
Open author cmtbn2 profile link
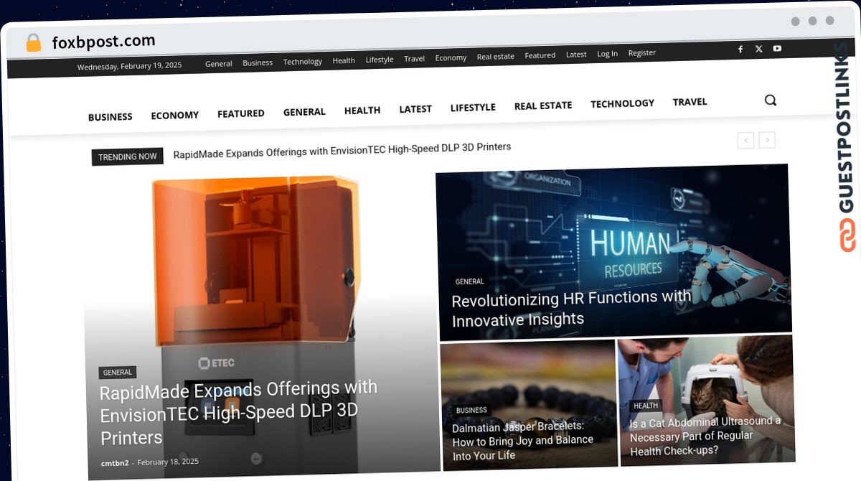pos(115,463)
